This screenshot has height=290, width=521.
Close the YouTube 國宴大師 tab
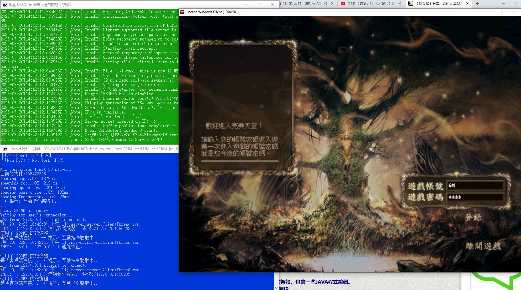(x=400, y=4)
